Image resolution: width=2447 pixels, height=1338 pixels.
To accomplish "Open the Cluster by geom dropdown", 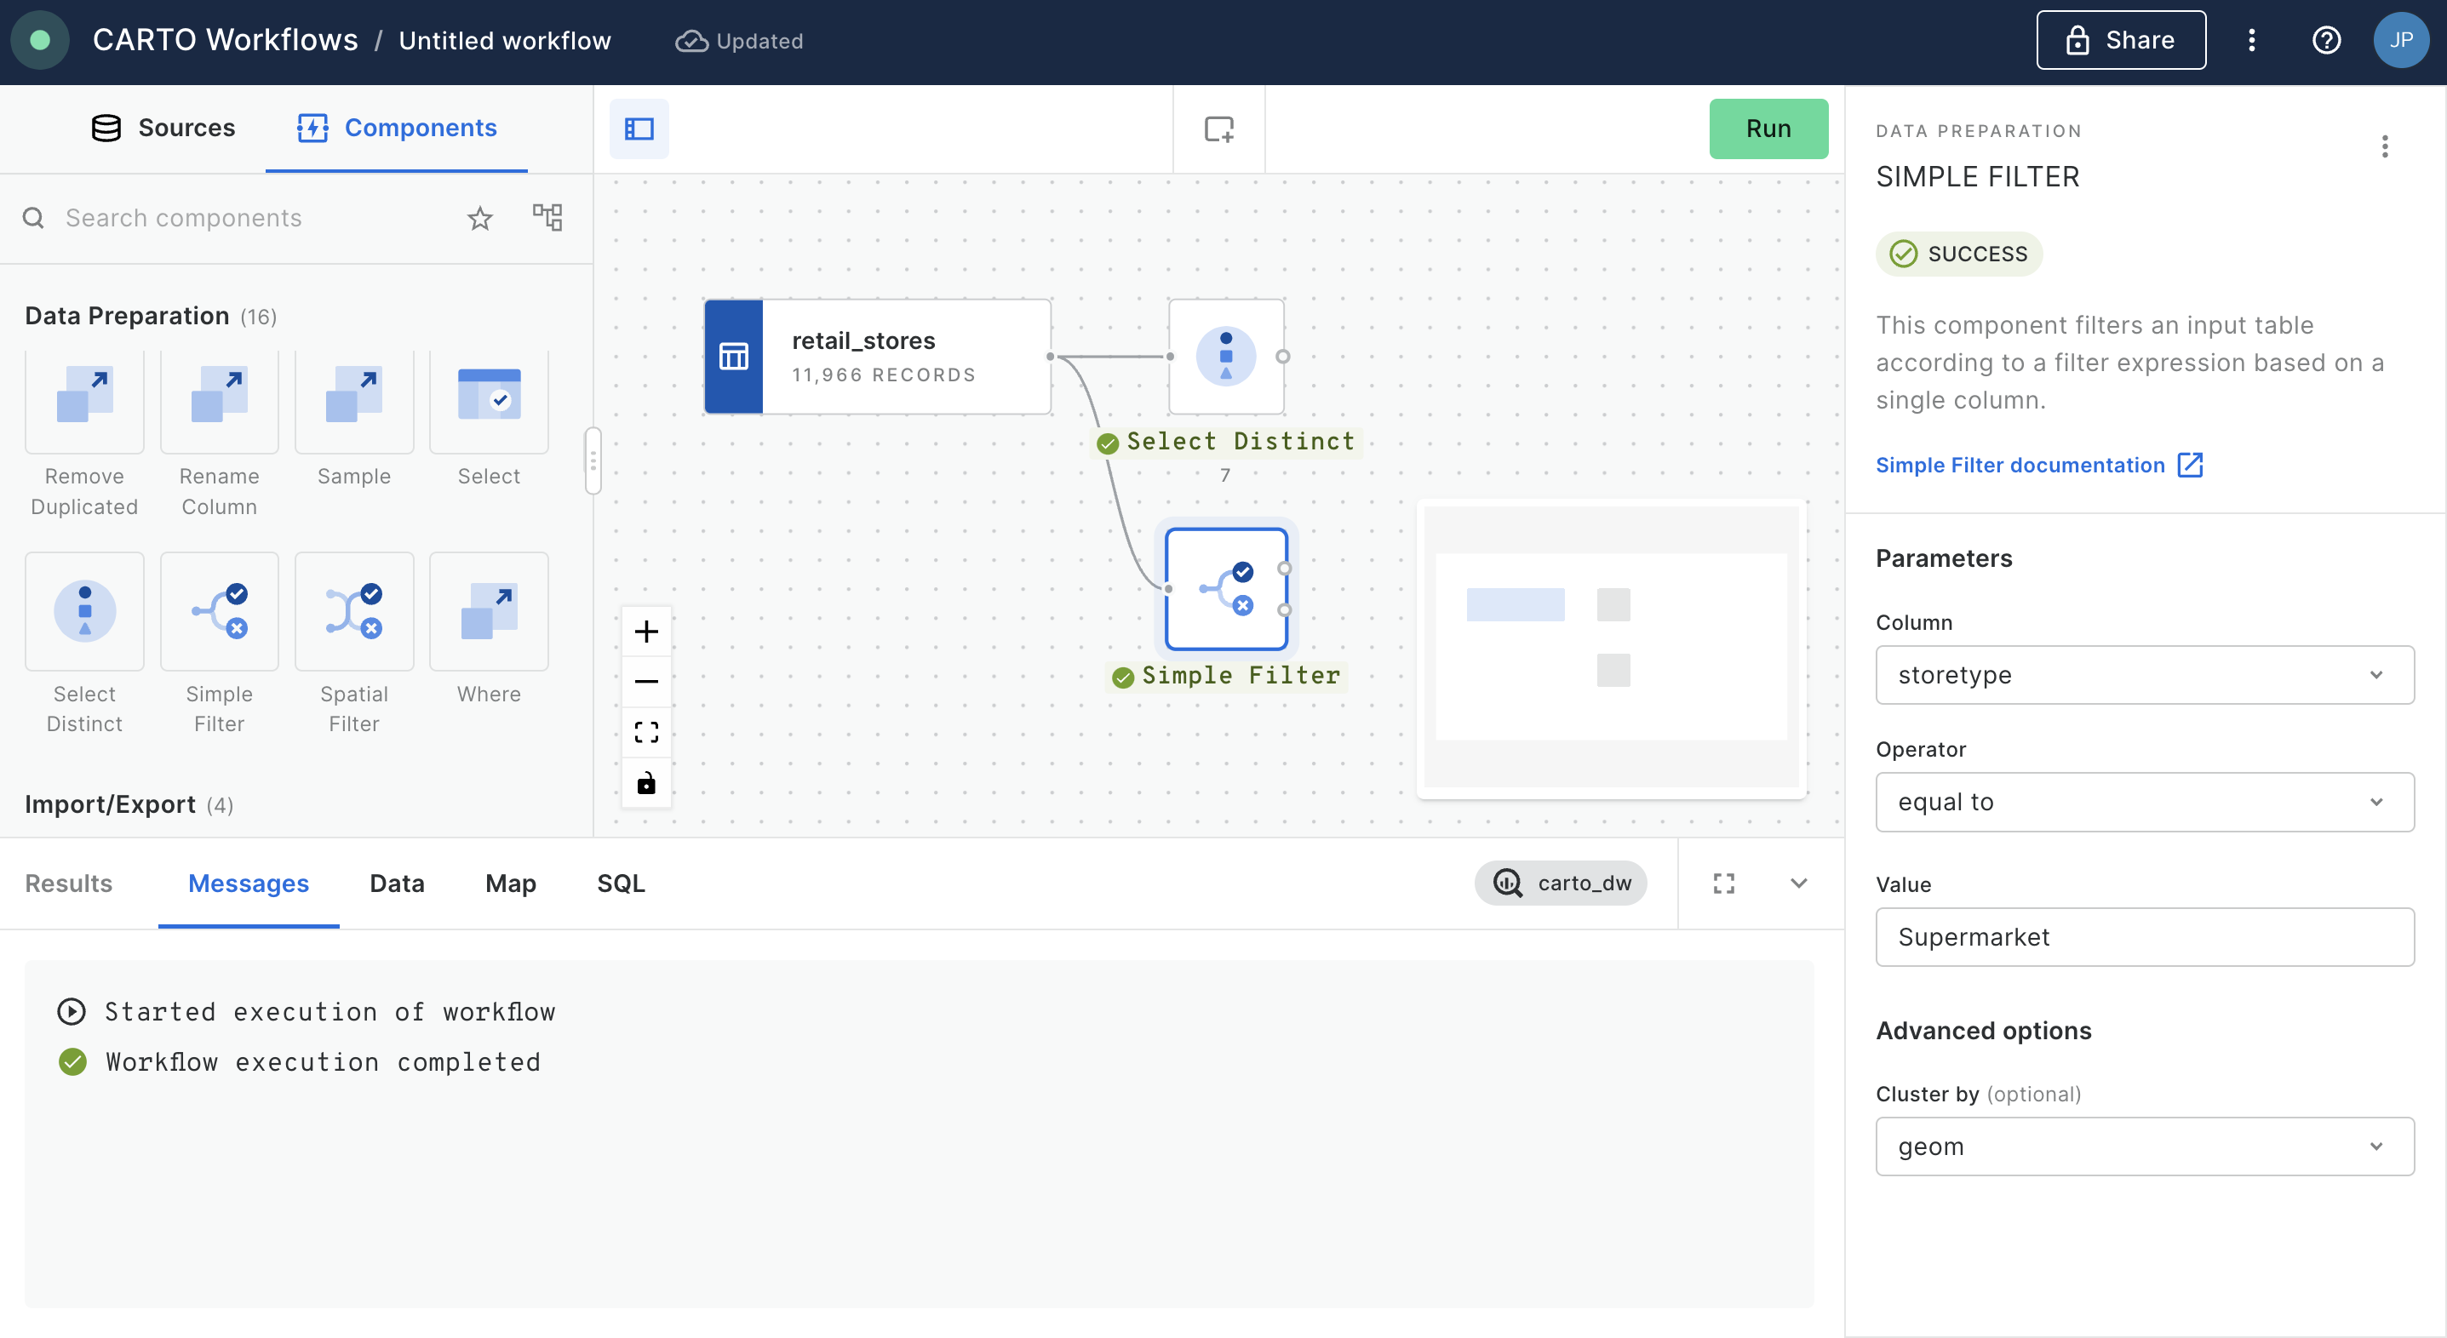I will pos(2144,1146).
